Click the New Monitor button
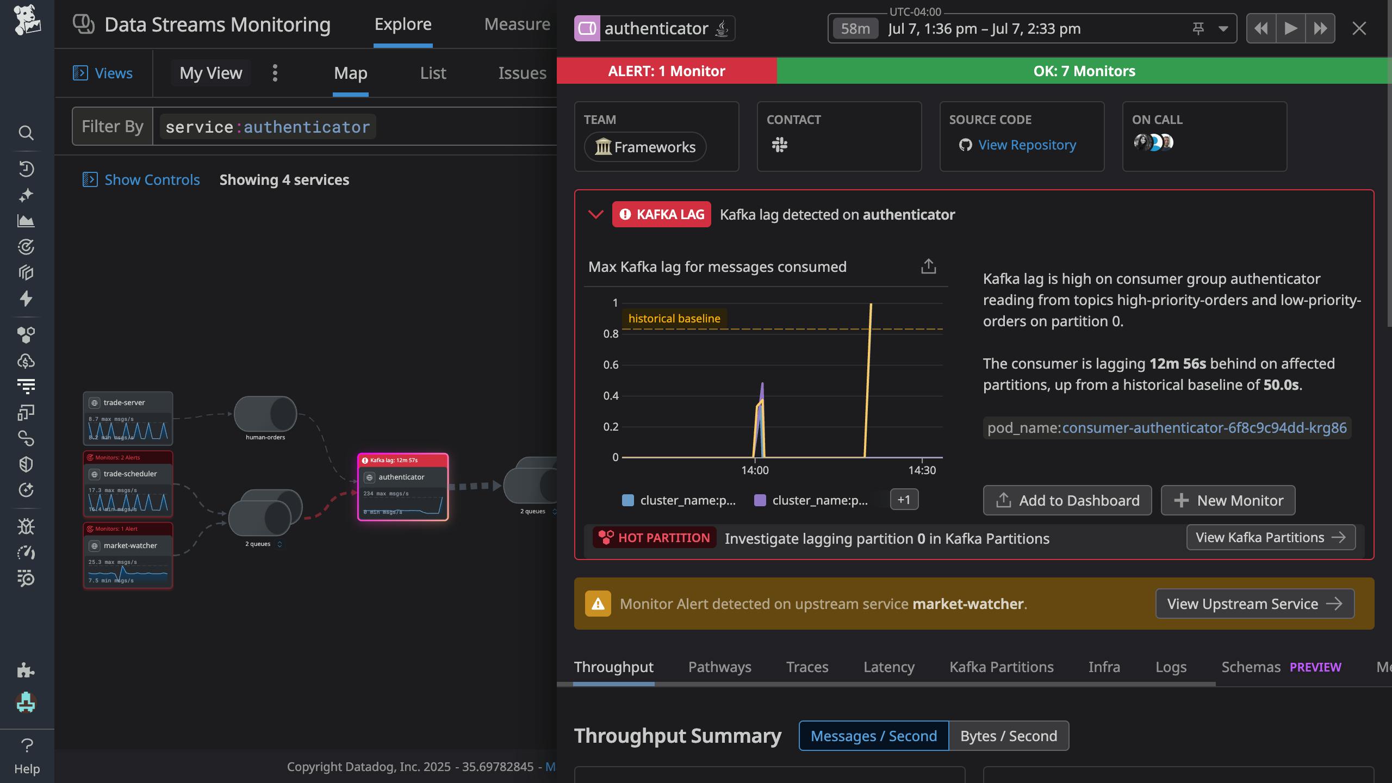This screenshot has width=1392, height=783. 1228,500
